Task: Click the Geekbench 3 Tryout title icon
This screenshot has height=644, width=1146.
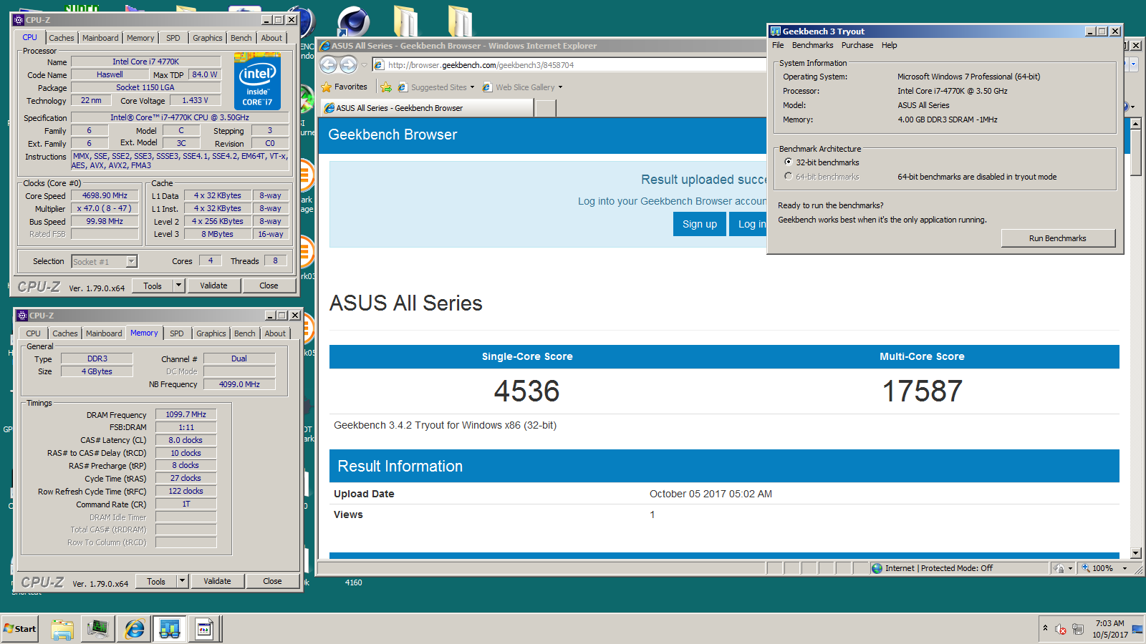Action: [775, 31]
